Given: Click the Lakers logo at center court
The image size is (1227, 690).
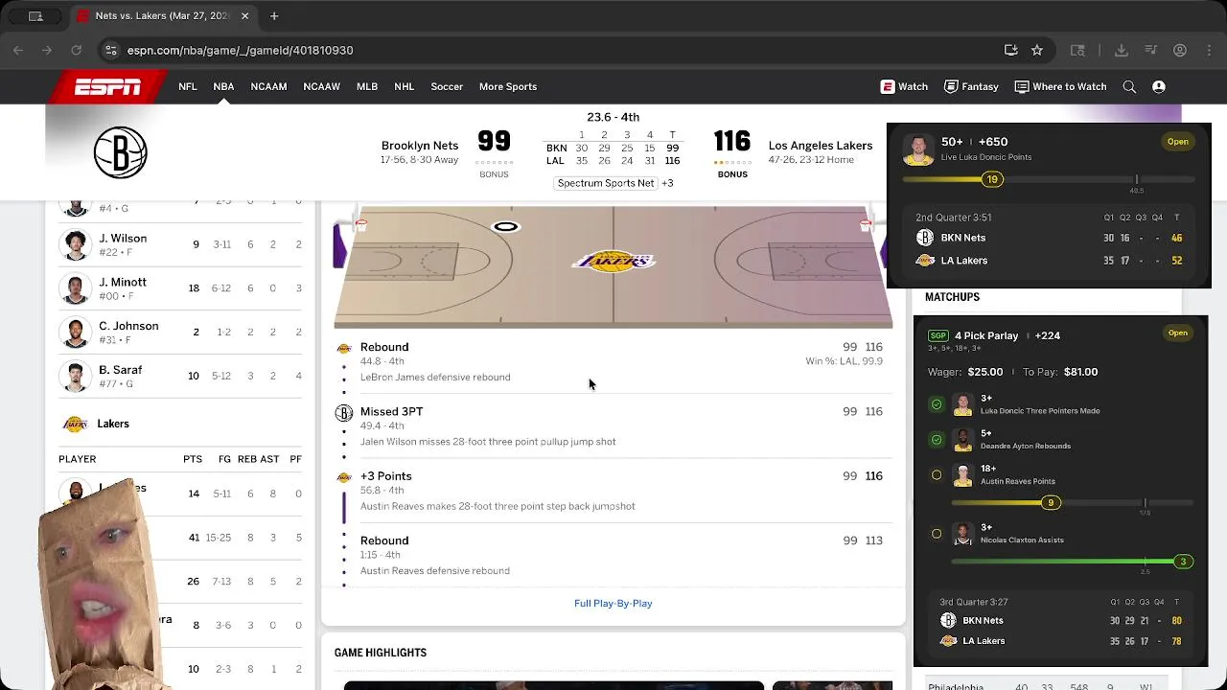Looking at the screenshot, I should 613,260.
